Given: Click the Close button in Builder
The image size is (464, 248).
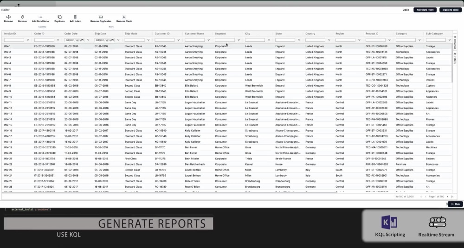Looking at the screenshot, I should coord(406,10).
